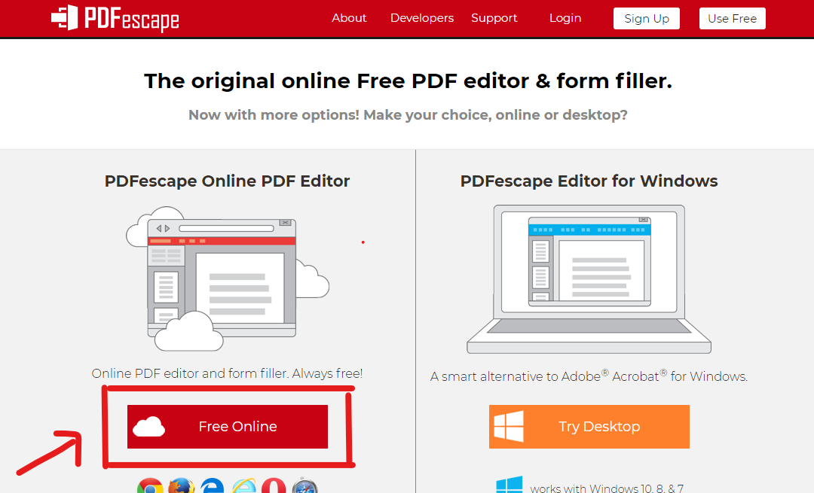Go to Support page
The width and height of the screenshot is (814, 493).
tap(494, 18)
